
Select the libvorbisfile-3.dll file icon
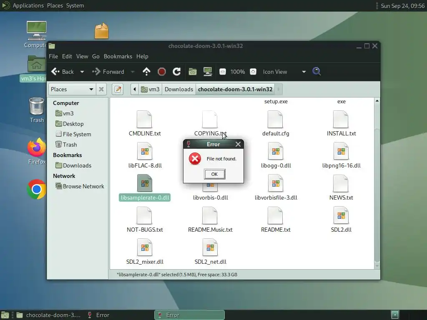(x=275, y=183)
